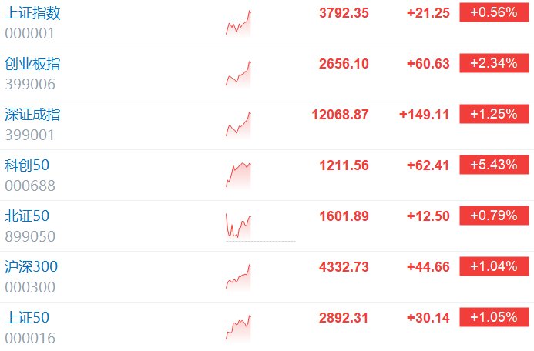Open the 上证指数 index link
This screenshot has height=351, width=534.
[x=32, y=13]
